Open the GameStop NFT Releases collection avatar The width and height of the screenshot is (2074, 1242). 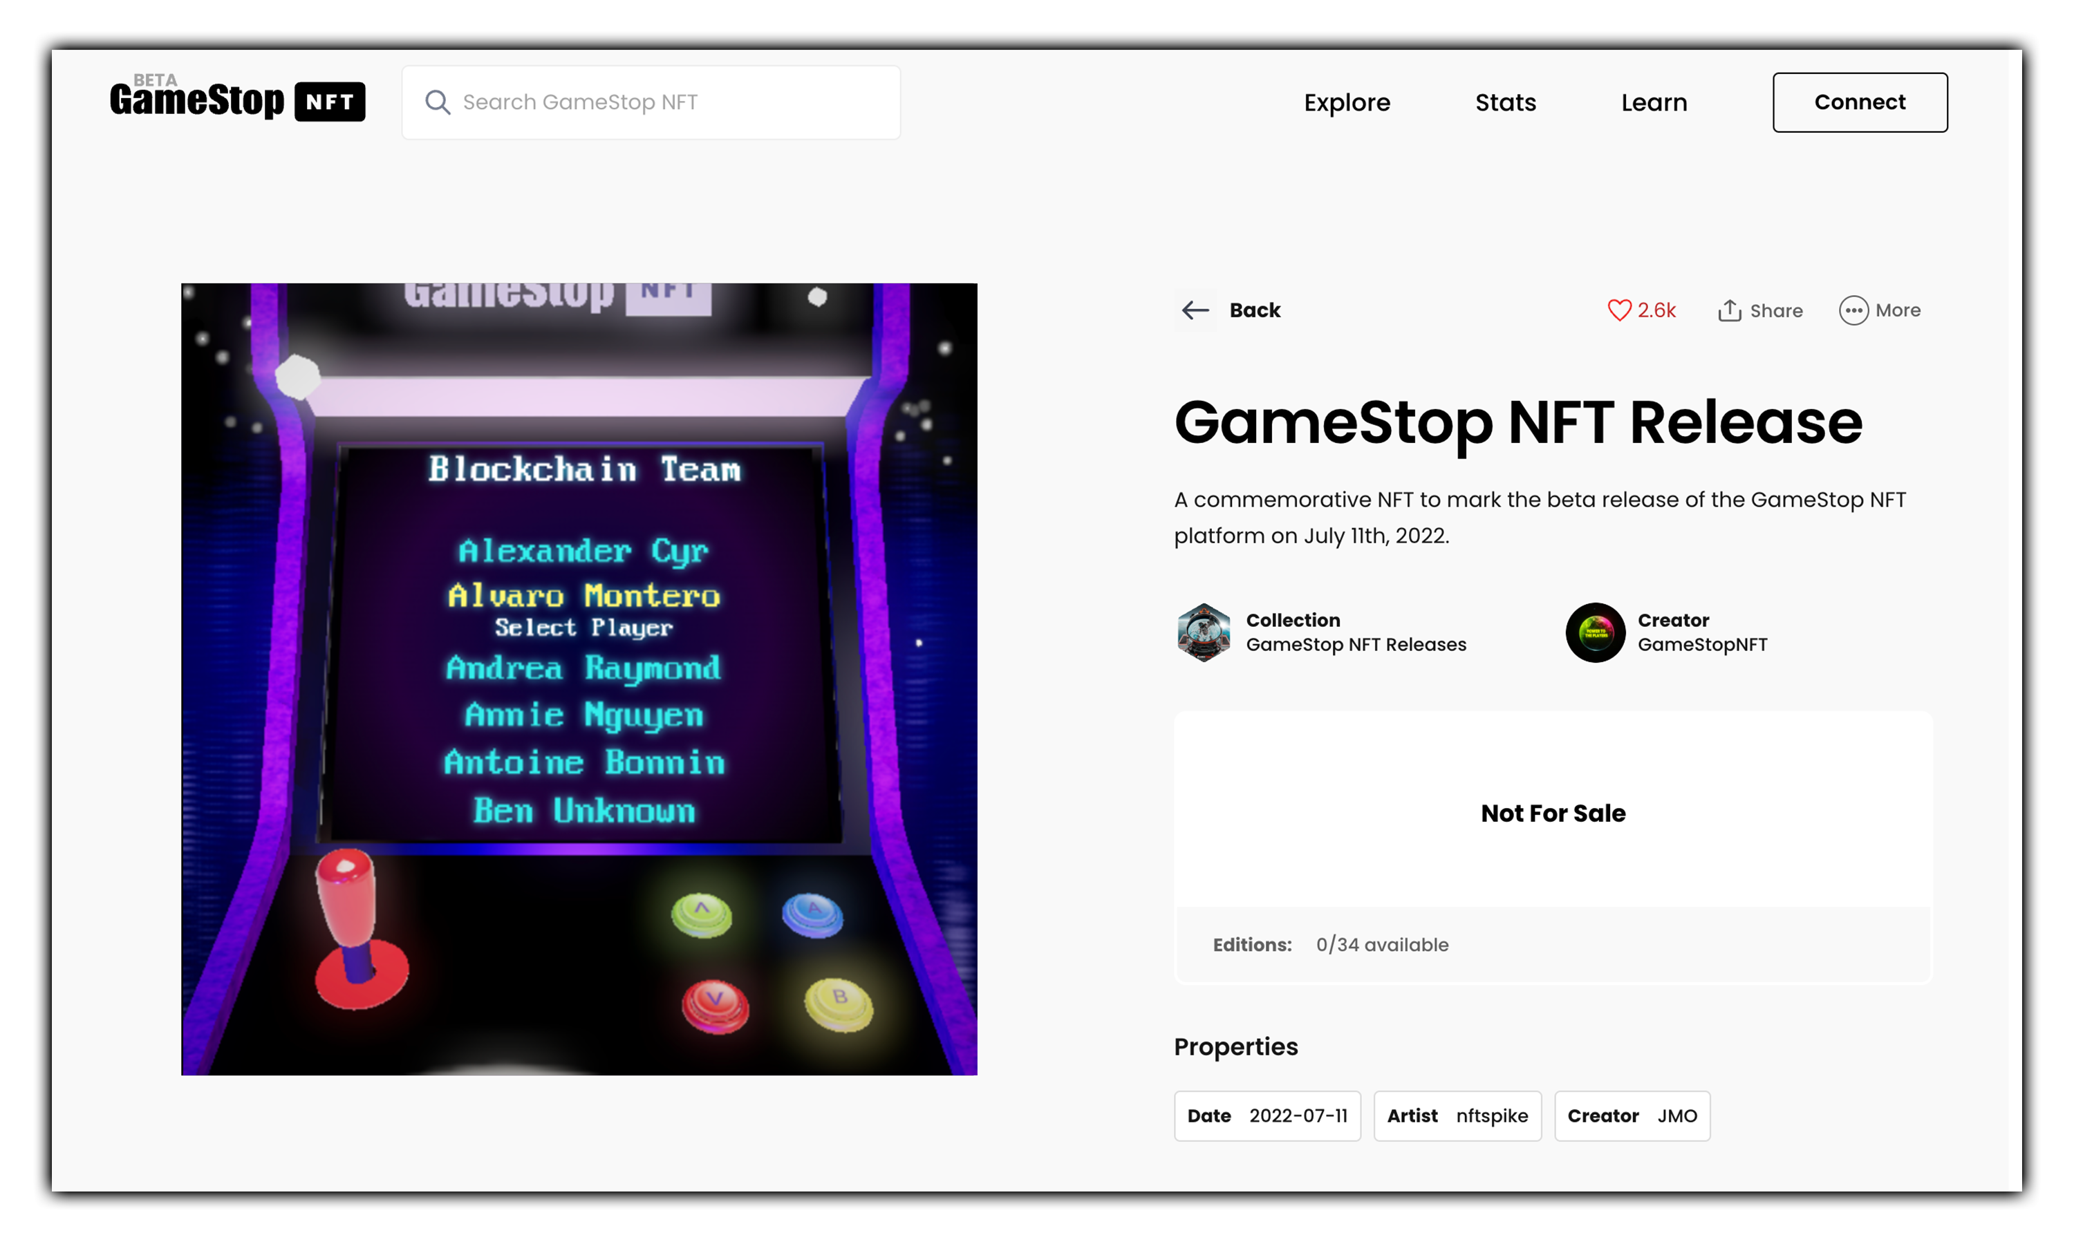click(x=1204, y=632)
